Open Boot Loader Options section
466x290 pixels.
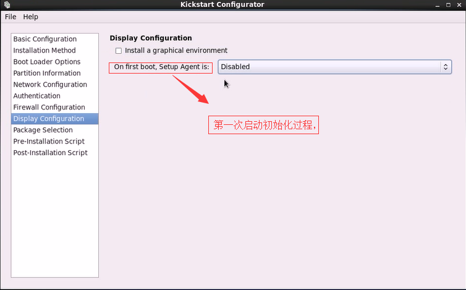point(54,62)
